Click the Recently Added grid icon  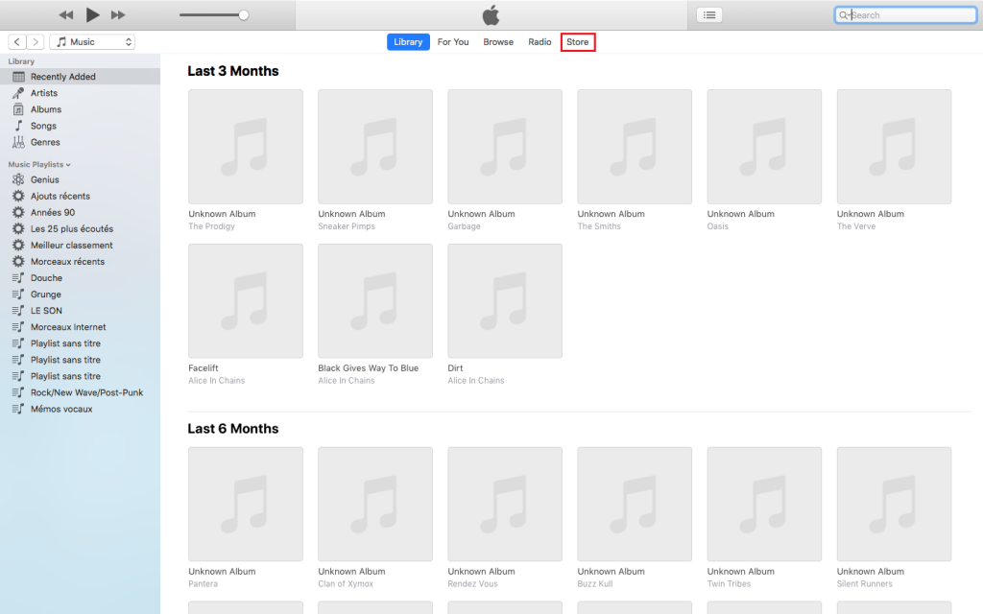pos(19,77)
